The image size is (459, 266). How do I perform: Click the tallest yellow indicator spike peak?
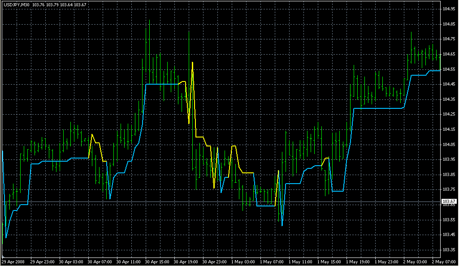[192, 62]
